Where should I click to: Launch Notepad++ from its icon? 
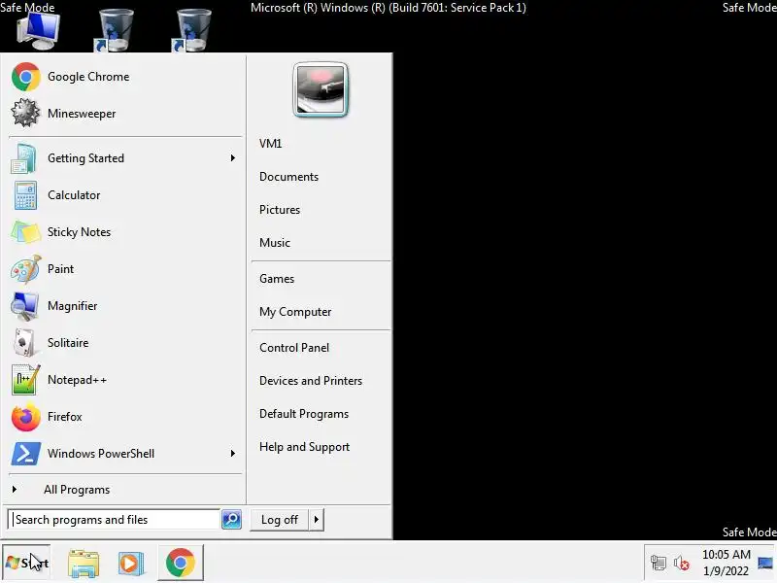tap(25, 380)
